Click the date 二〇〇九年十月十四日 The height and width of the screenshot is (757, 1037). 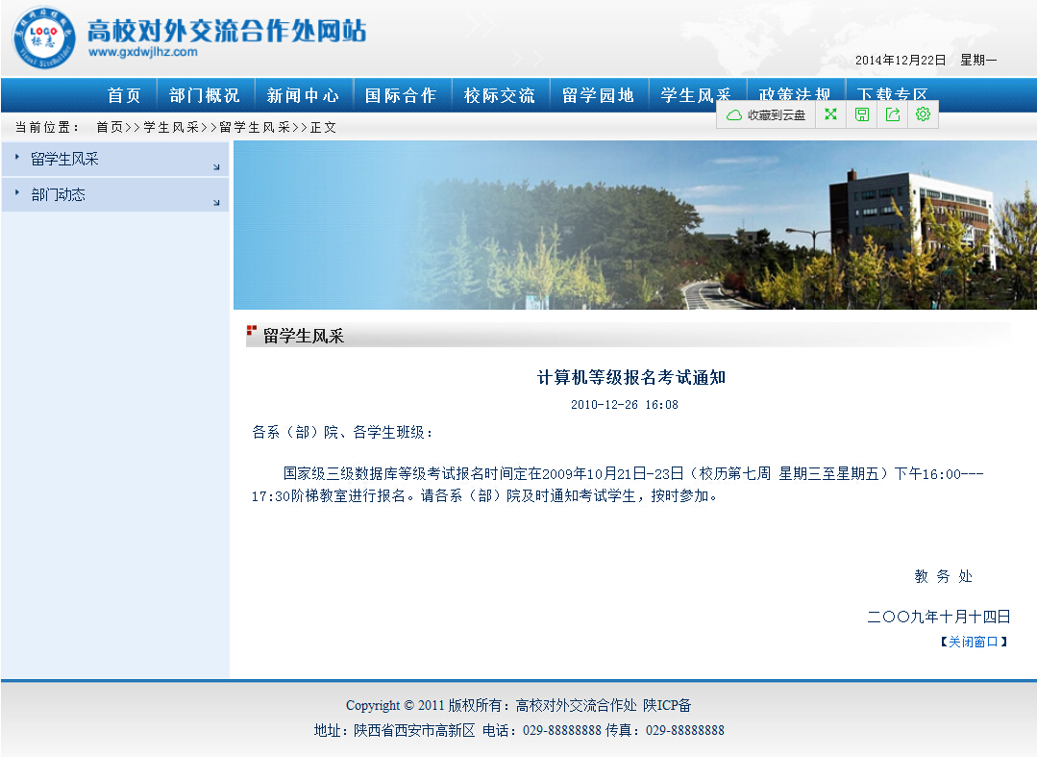[x=939, y=618]
